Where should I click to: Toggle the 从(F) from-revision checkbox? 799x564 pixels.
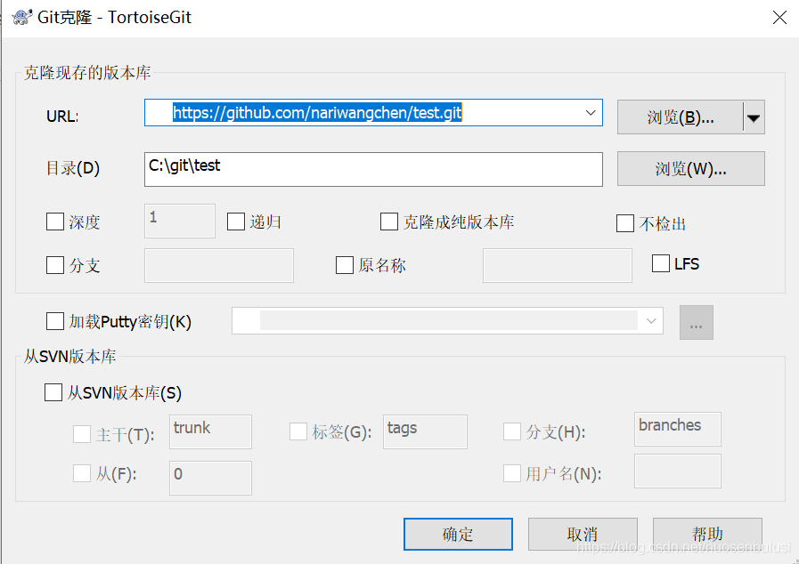[x=82, y=473]
